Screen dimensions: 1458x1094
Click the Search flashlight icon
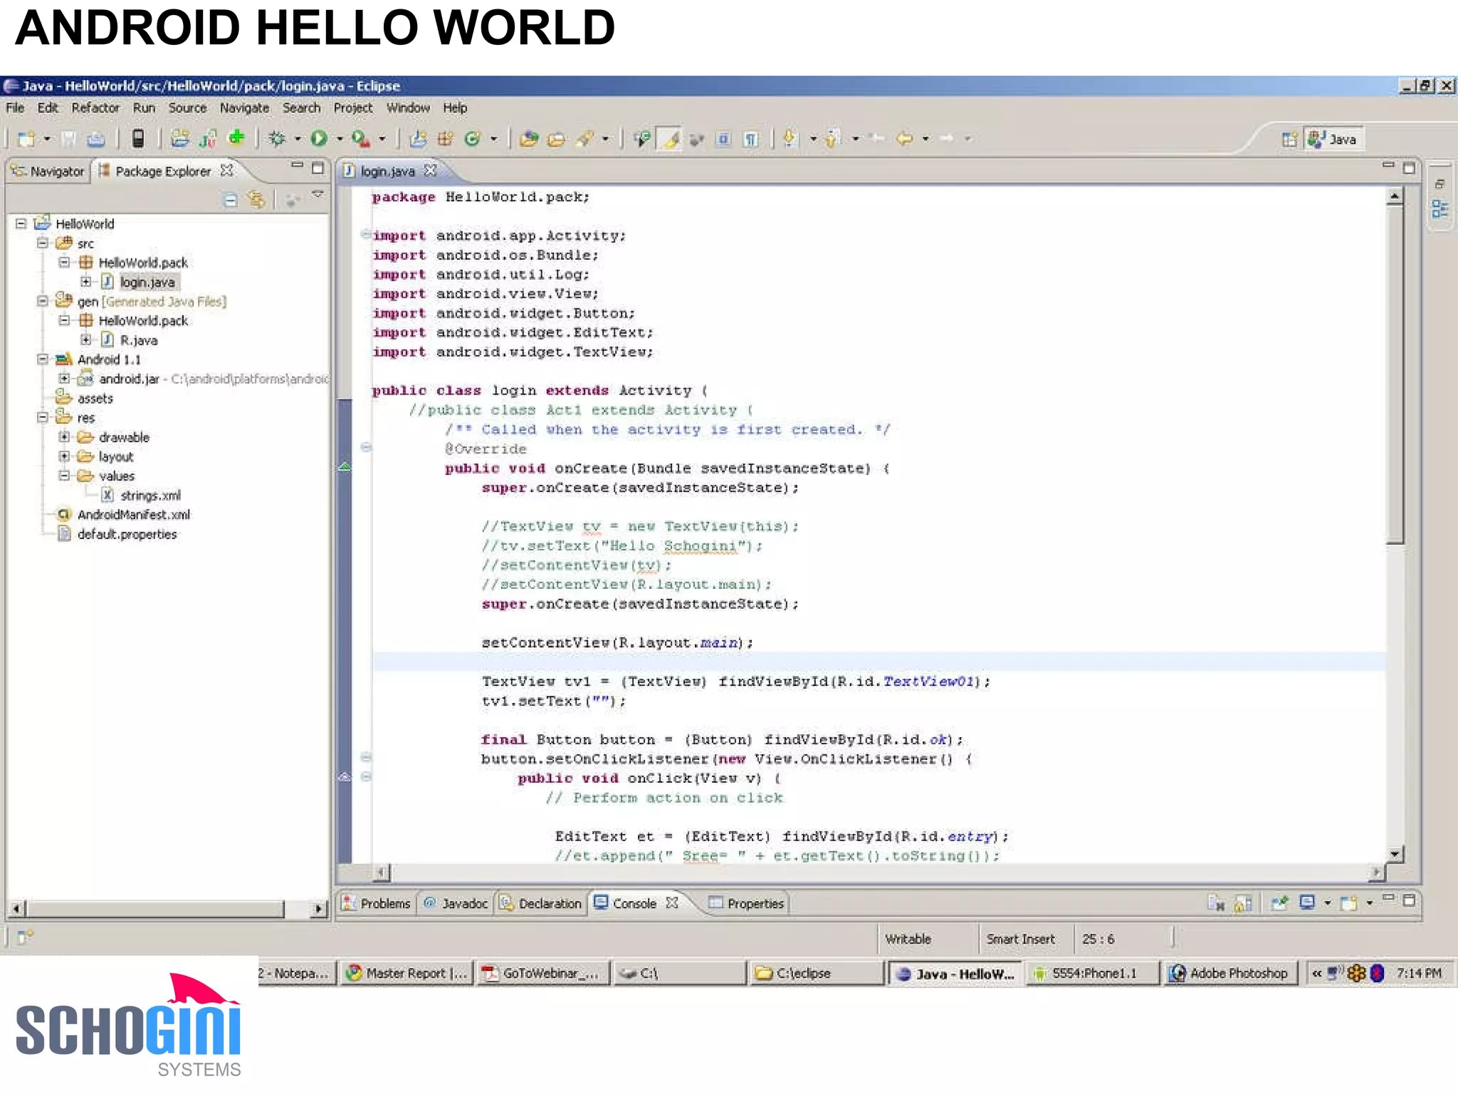(585, 138)
